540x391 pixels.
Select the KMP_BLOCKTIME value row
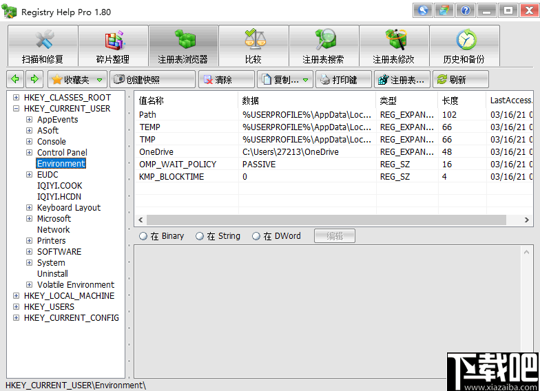click(333, 176)
